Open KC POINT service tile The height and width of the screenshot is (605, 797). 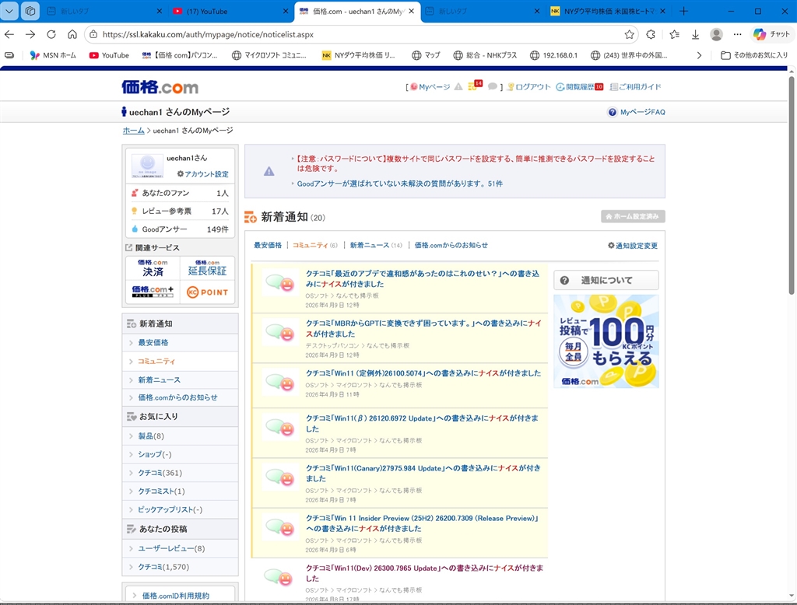coord(207,292)
